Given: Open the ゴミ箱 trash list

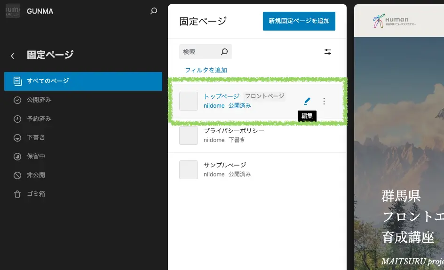Looking at the screenshot, I should tap(36, 194).
